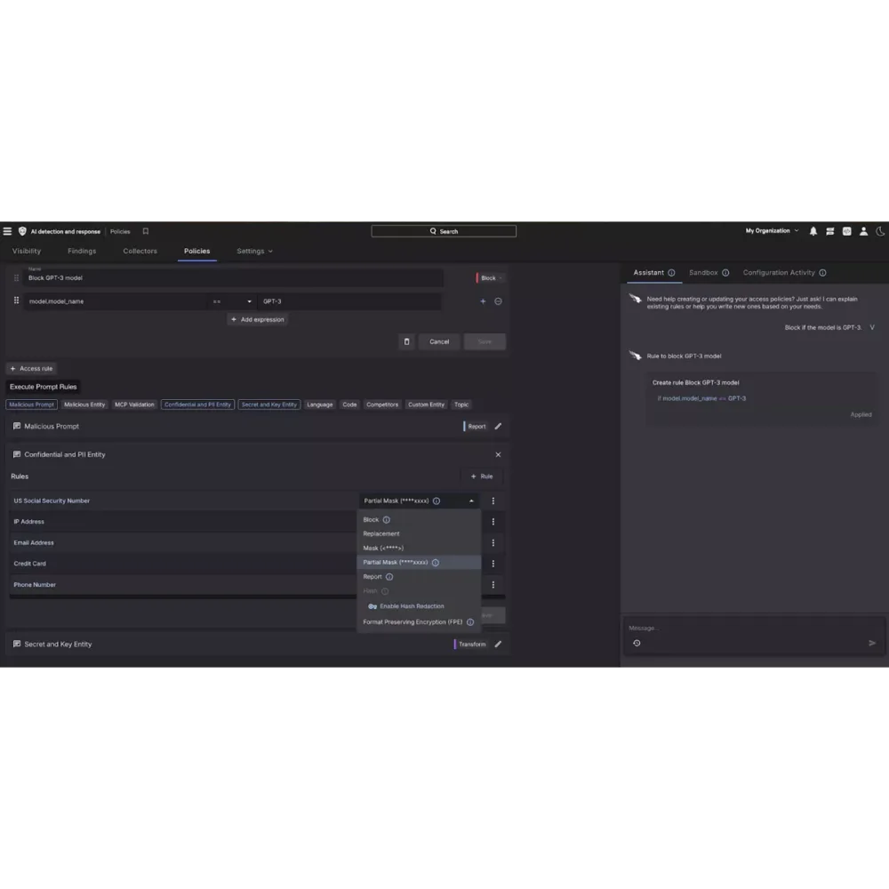Toggle the Language rule chip
Image resolution: width=889 pixels, height=889 pixels.
(320, 404)
